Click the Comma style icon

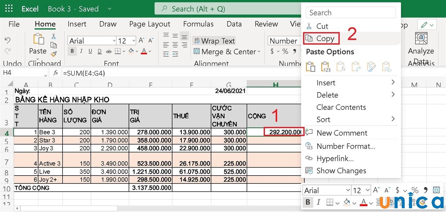pos(294,51)
